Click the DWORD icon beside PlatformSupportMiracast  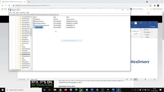click(34, 25)
